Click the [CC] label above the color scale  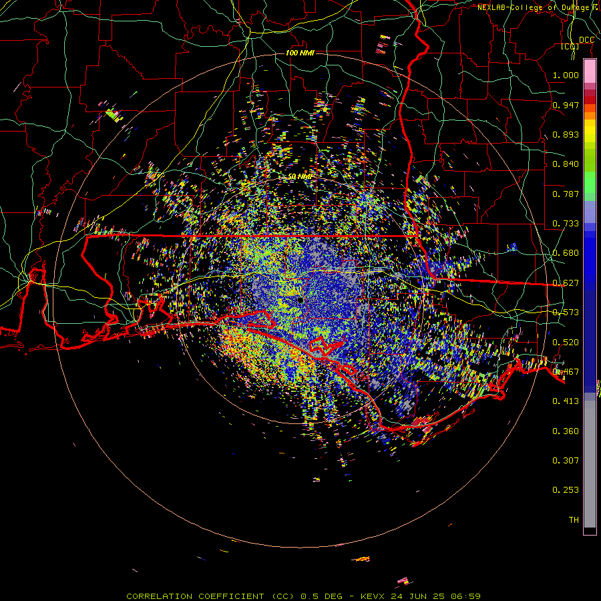(x=570, y=46)
